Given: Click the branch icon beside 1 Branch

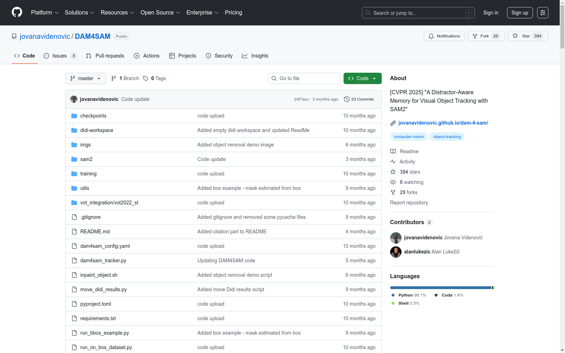Looking at the screenshot, I should coord(114,78).
